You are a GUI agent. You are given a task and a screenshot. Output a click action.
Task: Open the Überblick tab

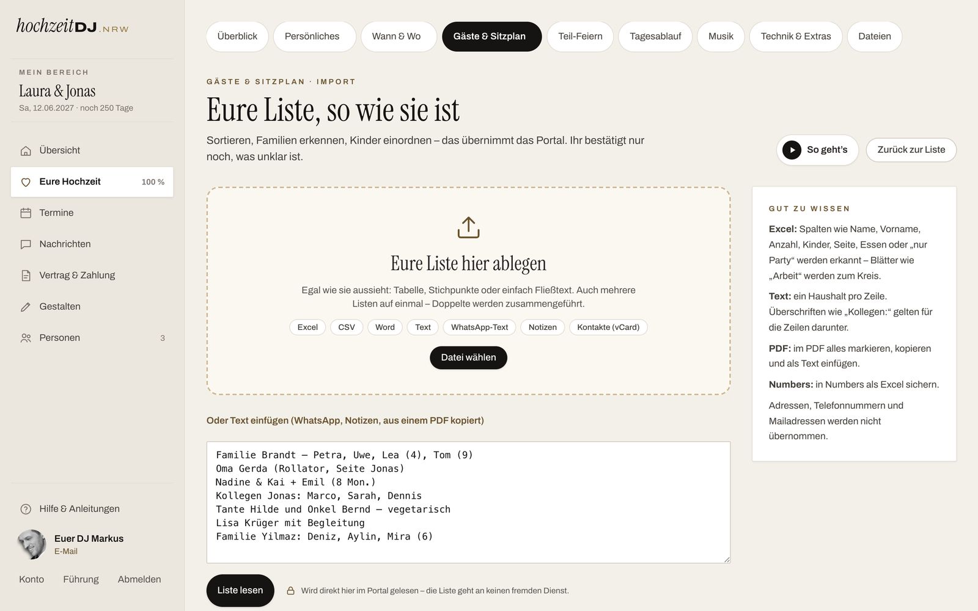coord(237,37)
